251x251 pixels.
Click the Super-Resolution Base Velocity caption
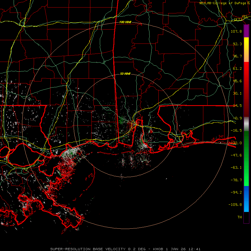[125, 249]
